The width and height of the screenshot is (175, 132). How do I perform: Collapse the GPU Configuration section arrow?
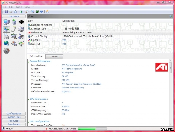pos(28,122)
